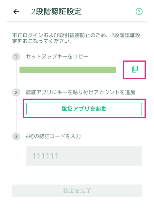Copy the setup key with copy icon

(x=135, y=69)
